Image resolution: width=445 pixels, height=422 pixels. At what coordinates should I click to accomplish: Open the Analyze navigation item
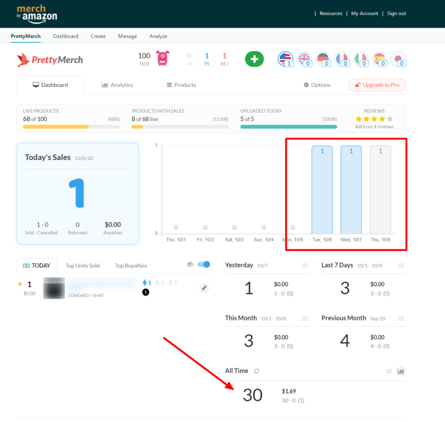(x=158, y=37)
